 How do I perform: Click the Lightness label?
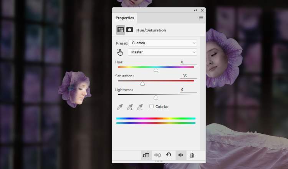click(124, 90)
